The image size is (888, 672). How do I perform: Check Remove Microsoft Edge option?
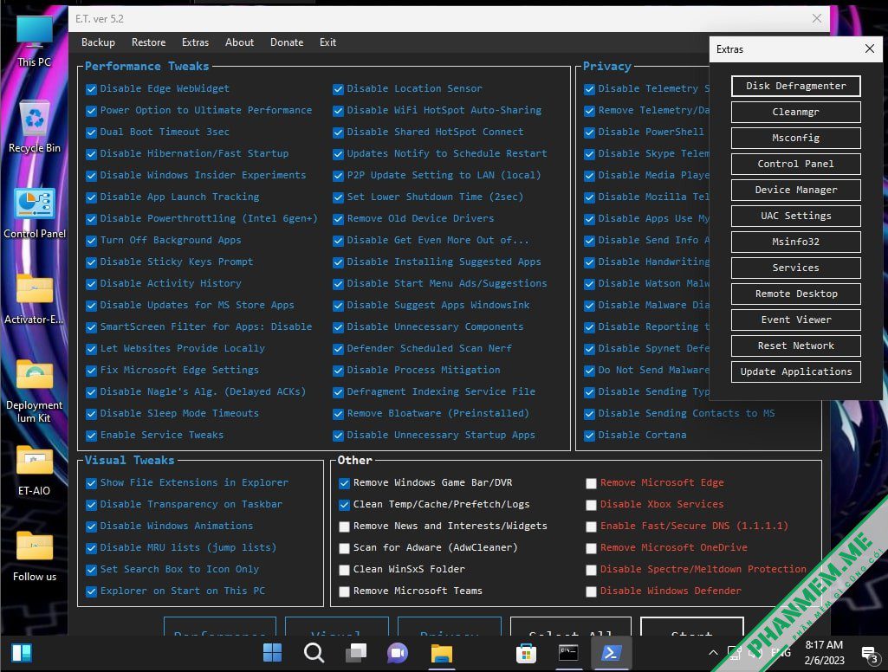click(591, 483)
